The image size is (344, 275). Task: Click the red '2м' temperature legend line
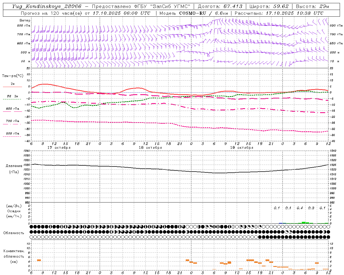12,87
